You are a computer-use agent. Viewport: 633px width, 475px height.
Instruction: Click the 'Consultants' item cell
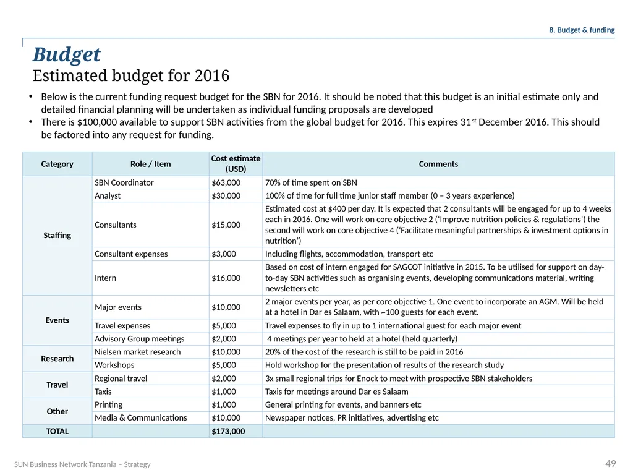(x=151, y=225)
